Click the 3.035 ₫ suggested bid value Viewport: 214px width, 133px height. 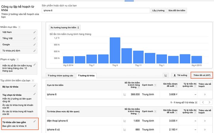click(173, 121)
